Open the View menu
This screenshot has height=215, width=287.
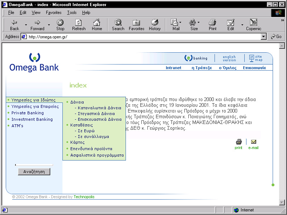tap(36, 13)
